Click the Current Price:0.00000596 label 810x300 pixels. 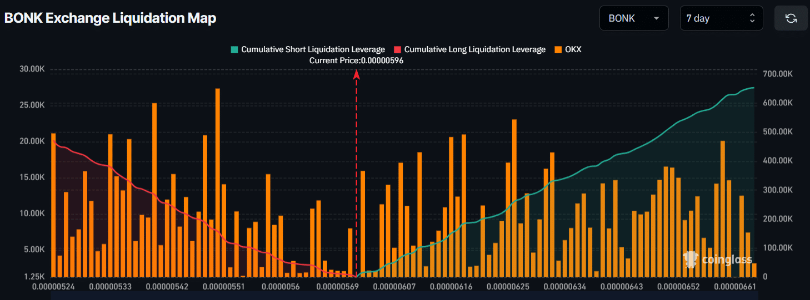point(356,60)
